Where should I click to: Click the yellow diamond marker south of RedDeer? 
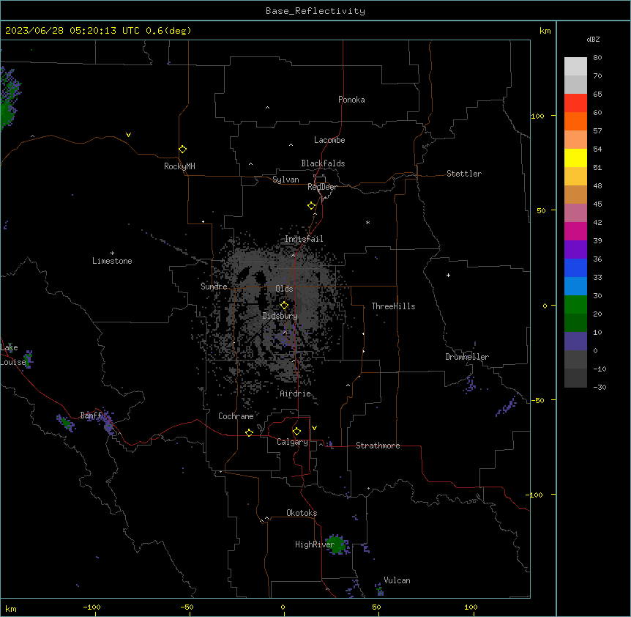coord(311,206)
